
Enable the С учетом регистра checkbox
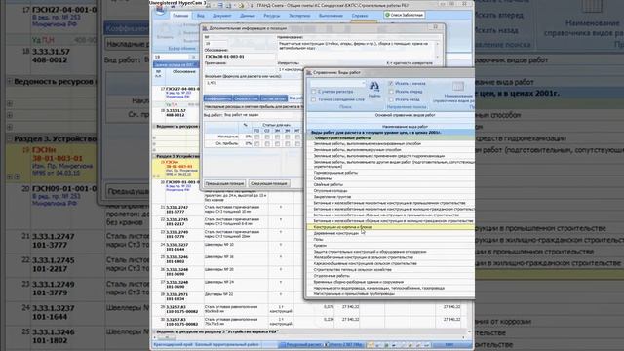314,92
